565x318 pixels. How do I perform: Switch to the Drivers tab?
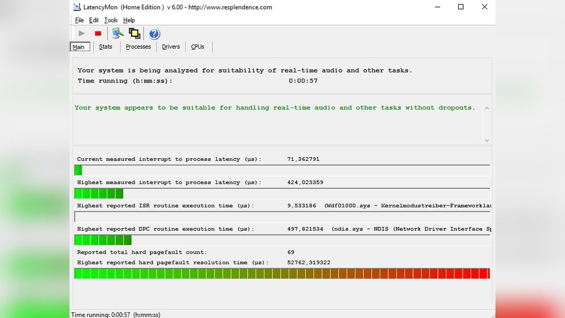(x=171, y=46)
